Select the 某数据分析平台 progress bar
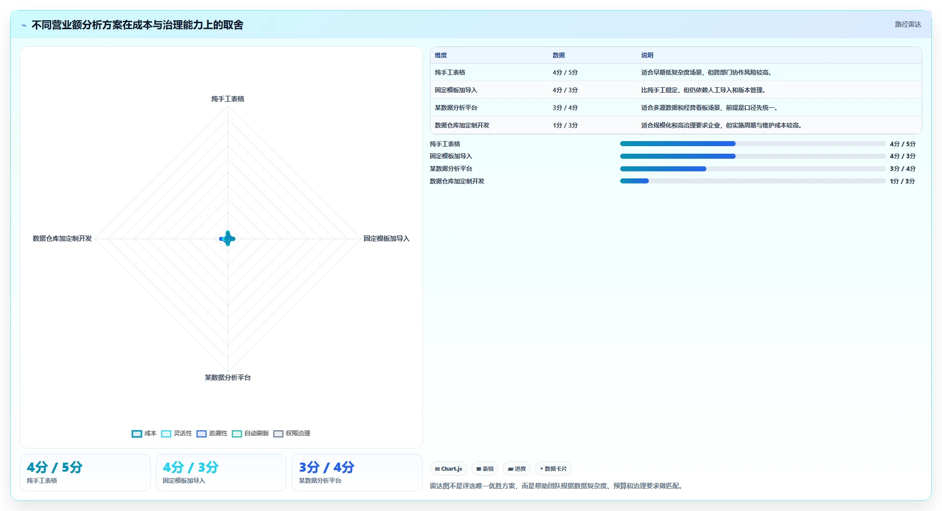942x511 pixels. [x=752, y=169]
